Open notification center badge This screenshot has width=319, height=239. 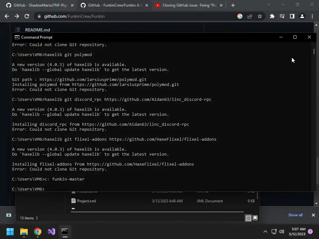tap(310, 232)
